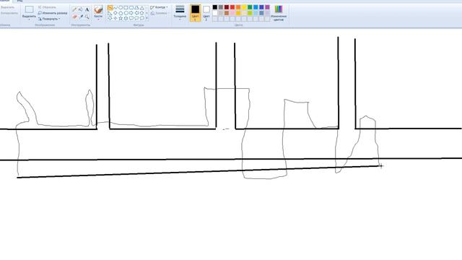This screenshot has height=260, width=462.
Task: Open the Thickness (Толщина) dropdown
Action: (x=180, y=13)
